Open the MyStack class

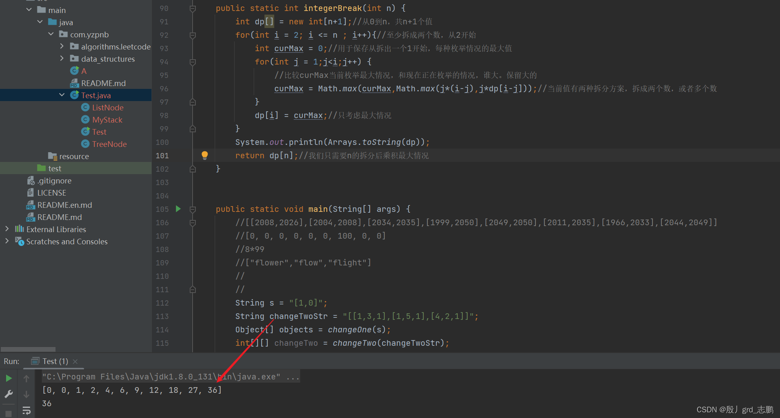(107, 120)
